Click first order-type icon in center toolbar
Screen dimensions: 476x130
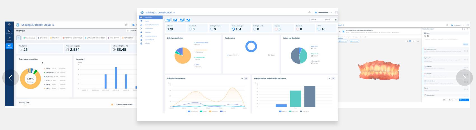[168, 20]
